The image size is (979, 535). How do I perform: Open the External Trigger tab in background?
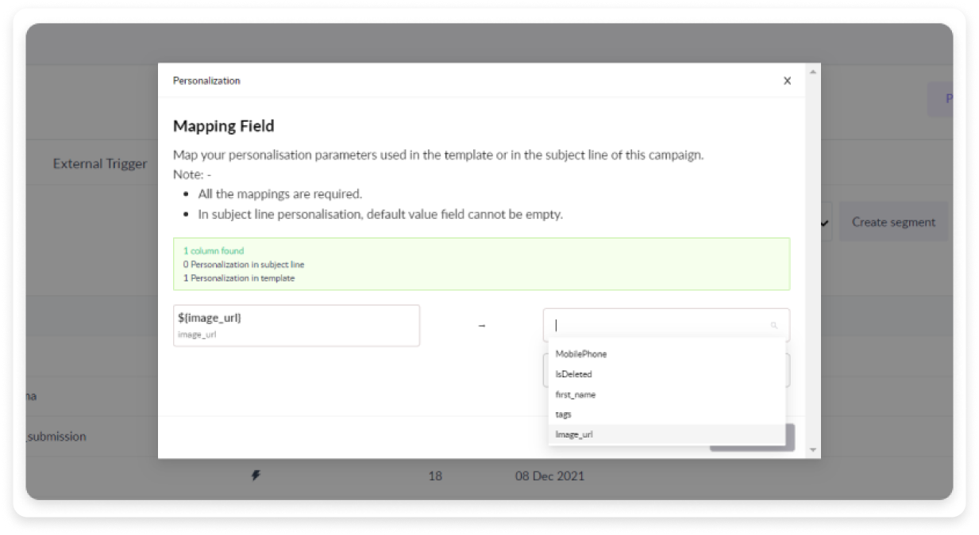pos(100,163)
